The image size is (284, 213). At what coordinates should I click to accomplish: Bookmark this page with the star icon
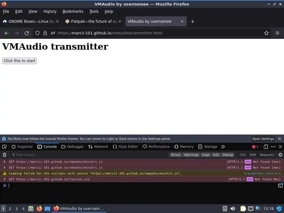tap(267, 33)
